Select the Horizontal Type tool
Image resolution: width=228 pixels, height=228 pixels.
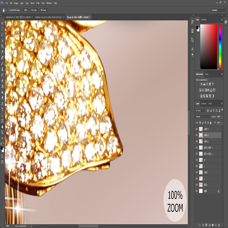(x=2, y=109)
